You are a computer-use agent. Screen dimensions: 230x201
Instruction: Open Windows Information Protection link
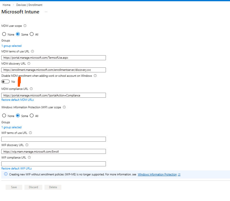coord(157,174)
